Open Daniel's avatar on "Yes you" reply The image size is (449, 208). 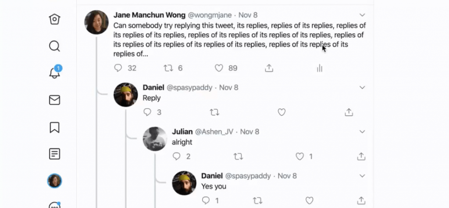184,183
